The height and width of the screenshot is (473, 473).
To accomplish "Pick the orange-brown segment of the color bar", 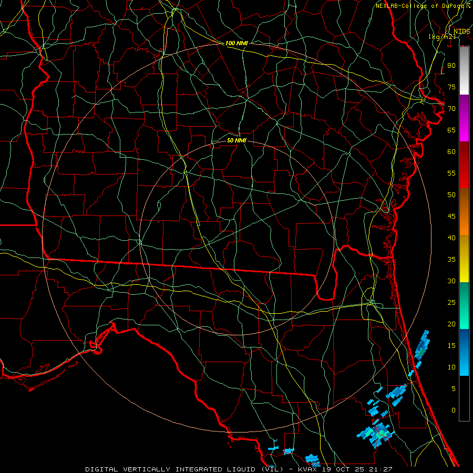I will [x=464, y=212].
